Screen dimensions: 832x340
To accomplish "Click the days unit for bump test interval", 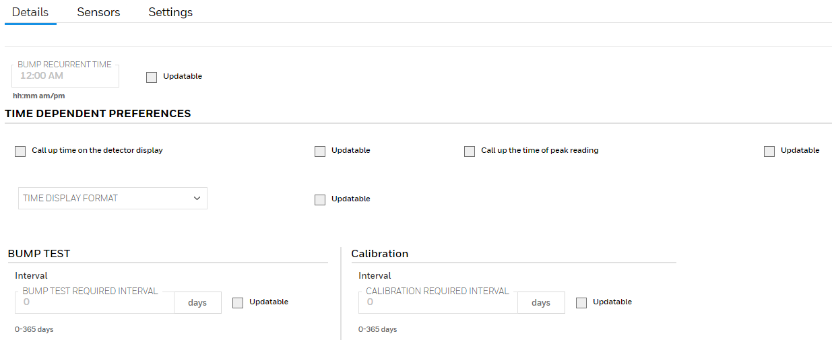I will click(x=197, y=303).
